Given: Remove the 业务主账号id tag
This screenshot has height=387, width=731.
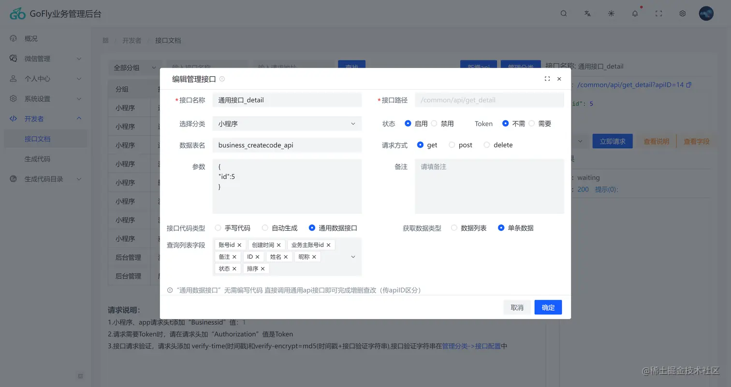Looking at the screenshot, I should pos(328,245).
